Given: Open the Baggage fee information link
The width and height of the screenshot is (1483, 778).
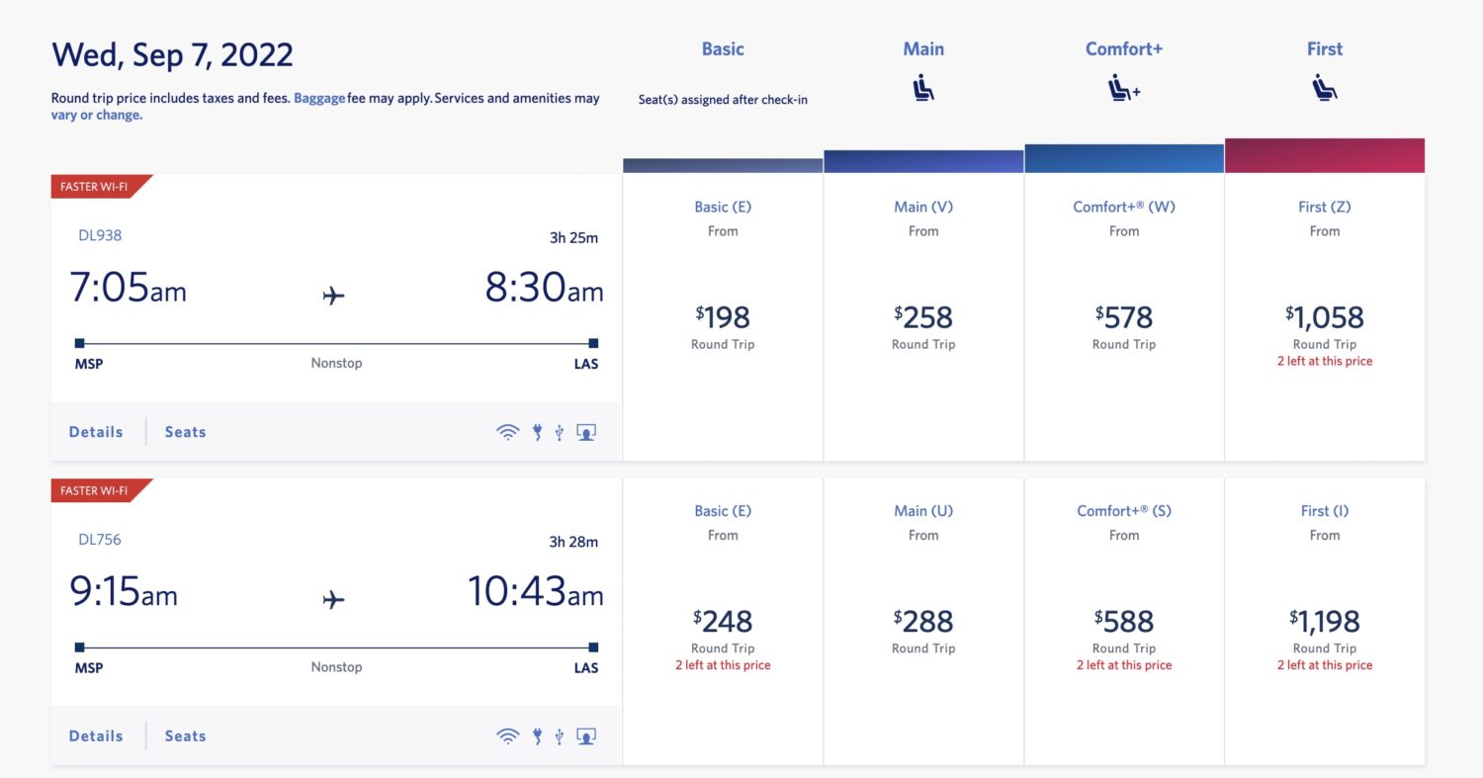Looking at the screenshot, I should (x=319, y=98).
